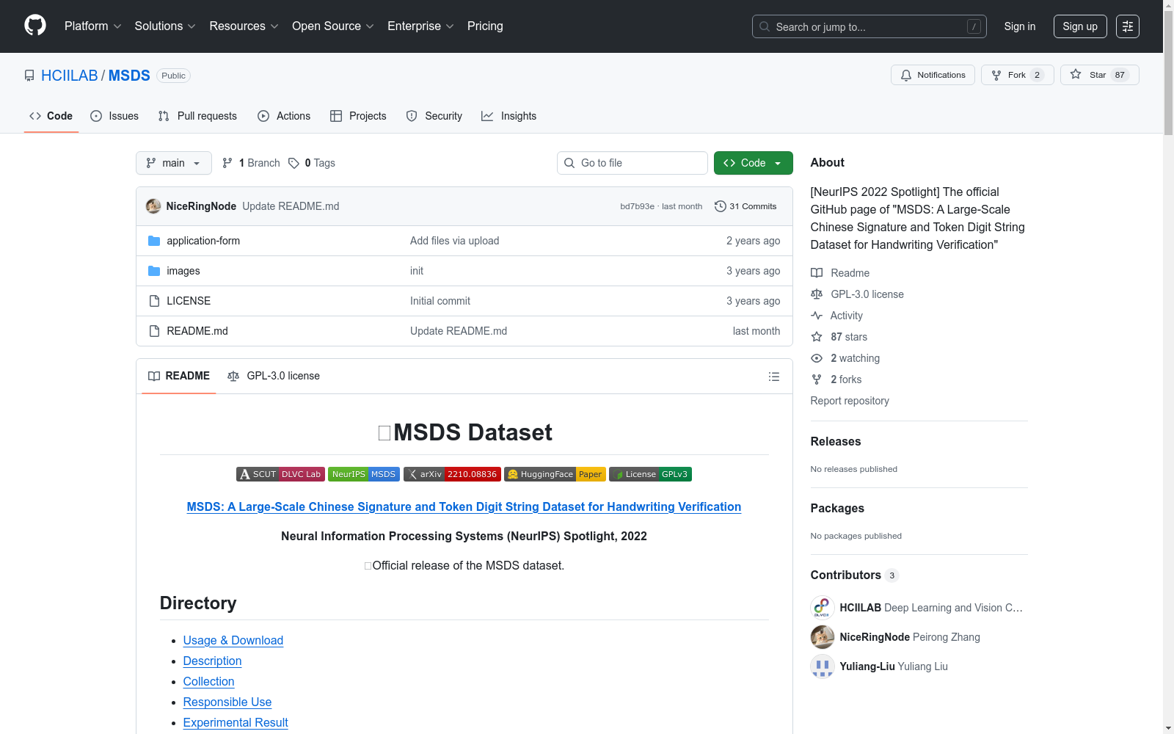Jump to Usage & Download section
1174x734 pixels.
pos(233,640)
